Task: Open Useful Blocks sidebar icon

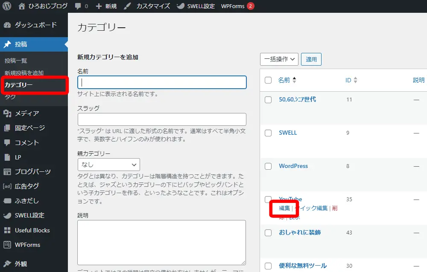Action: pos(7,230)
